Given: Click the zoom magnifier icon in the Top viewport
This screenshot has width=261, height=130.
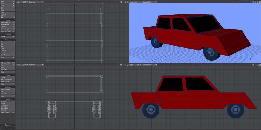Looking at the screenshot, I should [125, 2].
